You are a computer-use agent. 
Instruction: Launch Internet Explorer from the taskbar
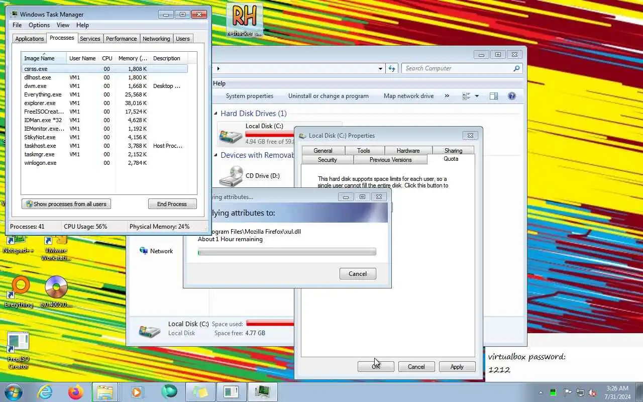click(45, 392)
